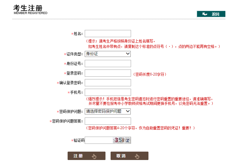Click the 密码保护问题答案 answer field
Image resolution: width=241 pixels, height=166 pixels.
coord(108,121)
